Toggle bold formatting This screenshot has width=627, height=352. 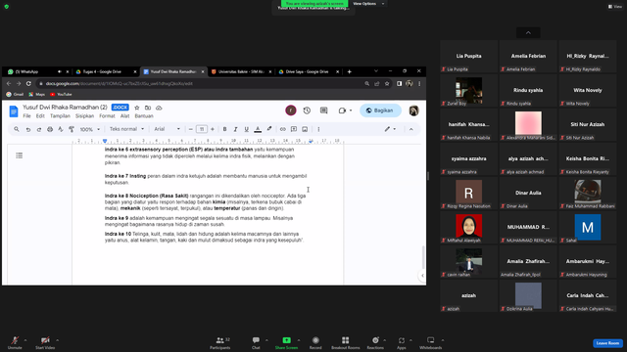coord(224,129)
